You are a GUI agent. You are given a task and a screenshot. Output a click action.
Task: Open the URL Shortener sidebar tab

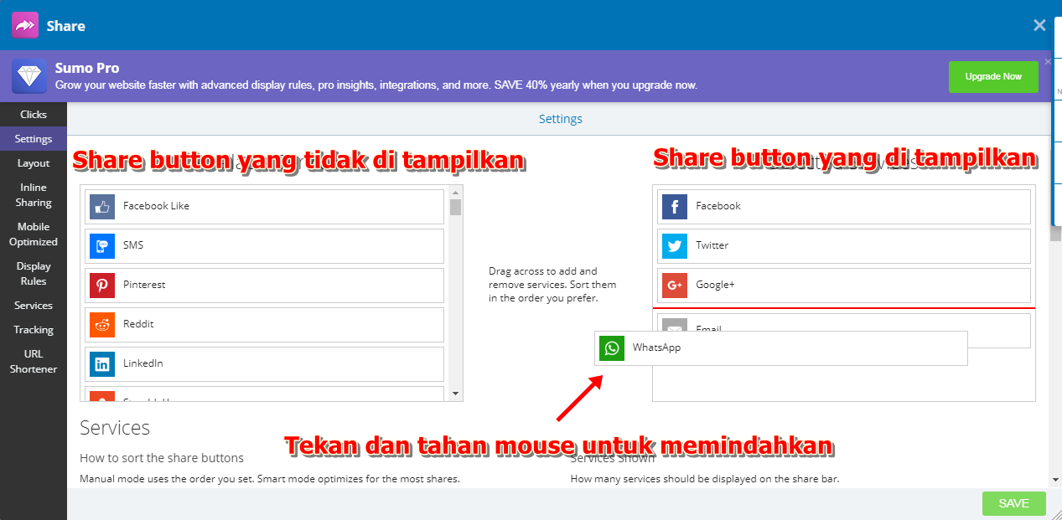coord(34,362)
